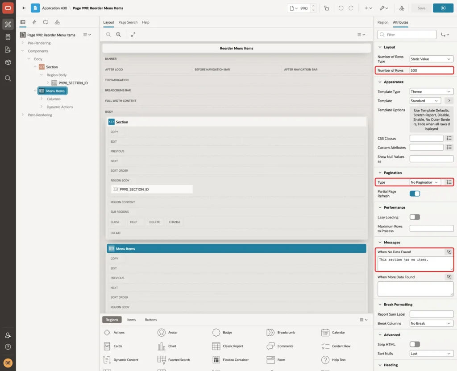Click the When No Data Found textarea
457x371 pixels.
coord(415,264)
